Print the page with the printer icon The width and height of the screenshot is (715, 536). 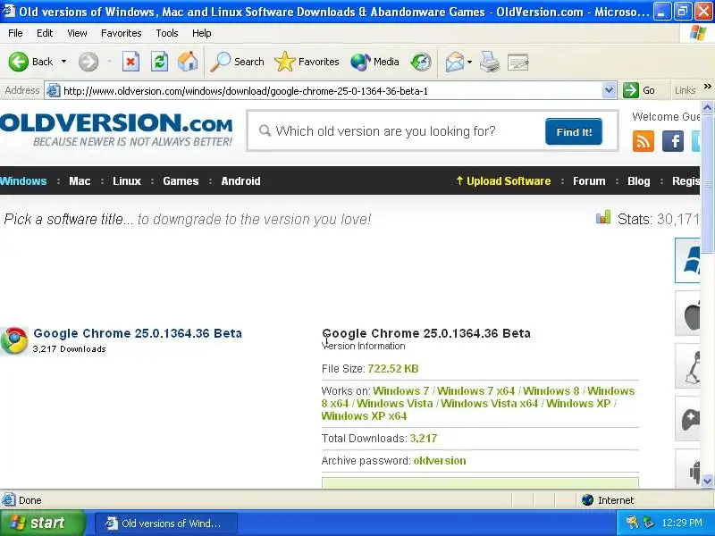pos(489,62)
